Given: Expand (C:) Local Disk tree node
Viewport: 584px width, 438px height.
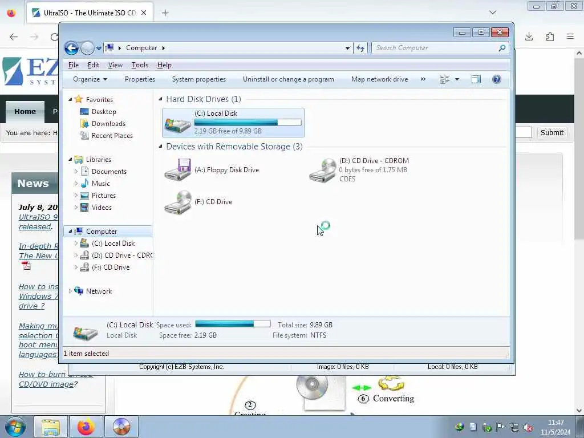Looking at the screenshot, I should click(x=76, y=244).
